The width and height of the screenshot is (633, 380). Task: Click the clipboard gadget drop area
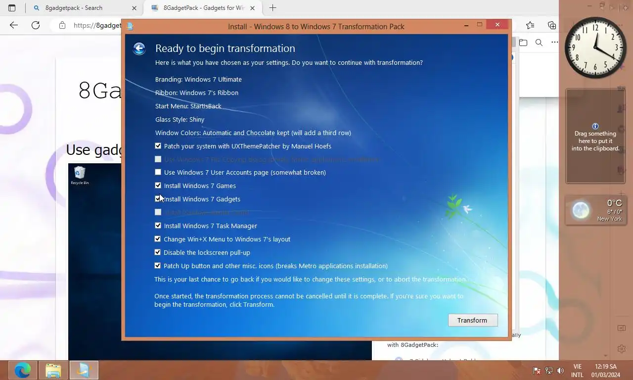pos(595,136)
